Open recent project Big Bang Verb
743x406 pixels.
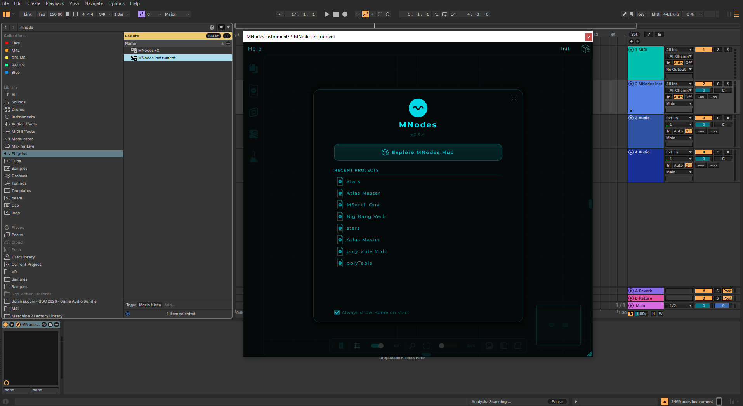point(366,216)
